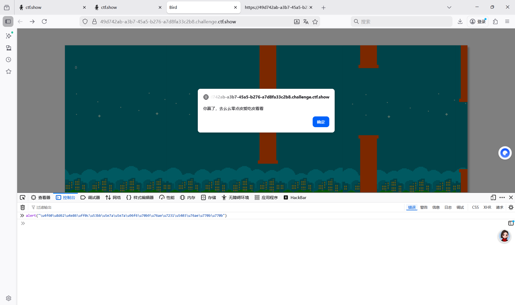Viewport: 515px width, 305px height.
Task: Toggle the CSS filter
Action: point(475,207)
